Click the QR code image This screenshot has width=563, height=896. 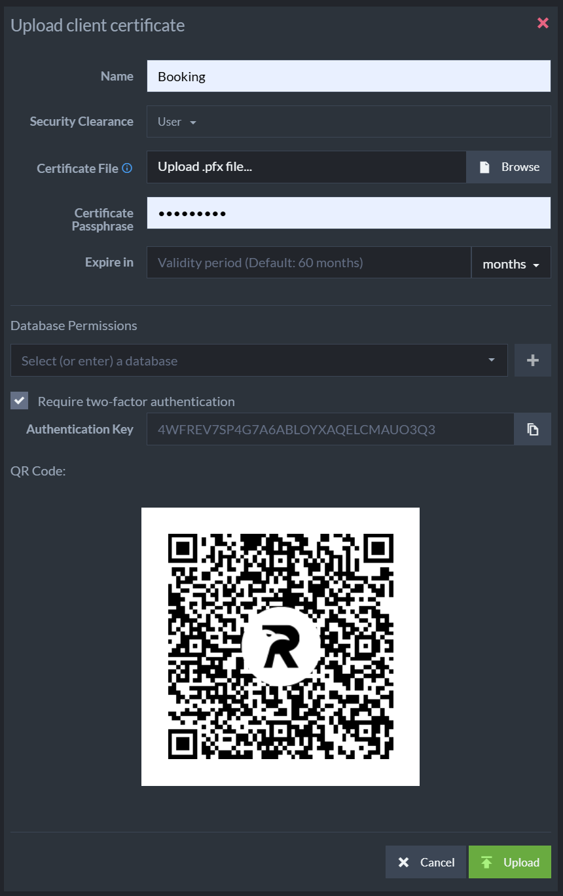[280, 646]
